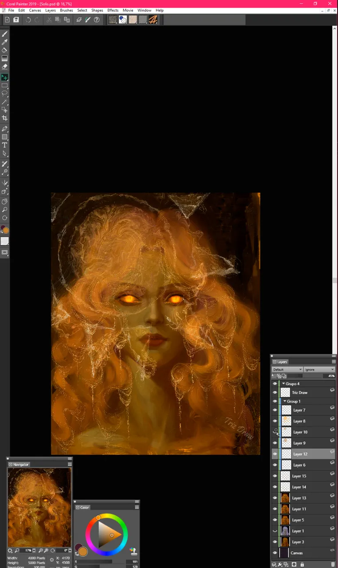Select Layer 11 row
The image size is (338, 568).
(x=303, y=509)
